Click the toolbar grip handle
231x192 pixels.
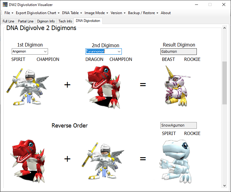point(1,13)
